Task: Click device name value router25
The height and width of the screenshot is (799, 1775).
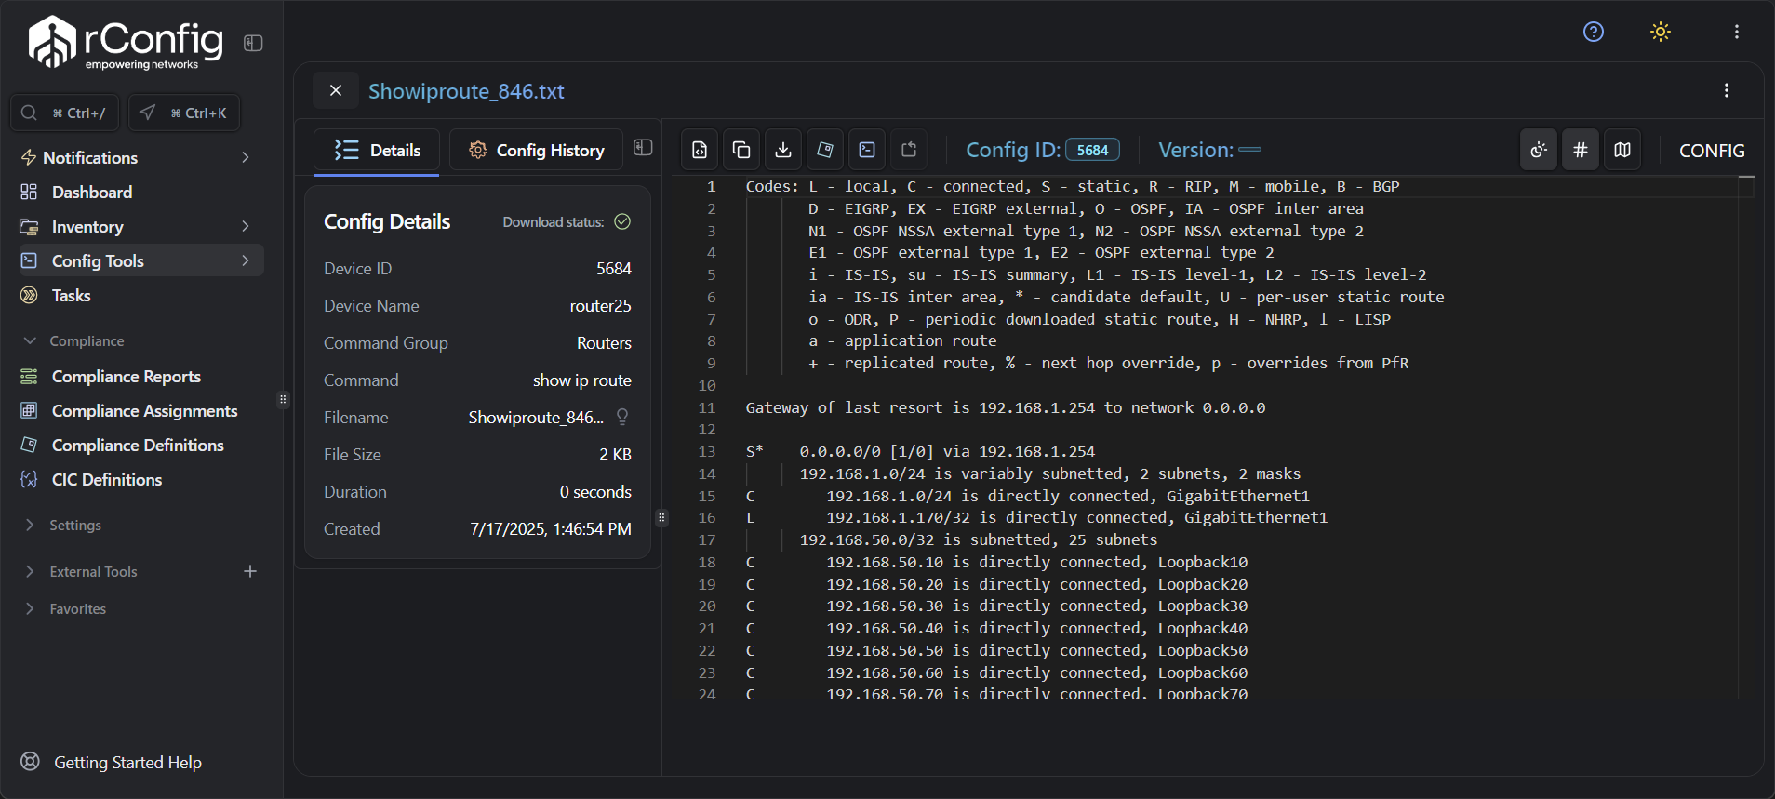Action: [x=600, y=305]
